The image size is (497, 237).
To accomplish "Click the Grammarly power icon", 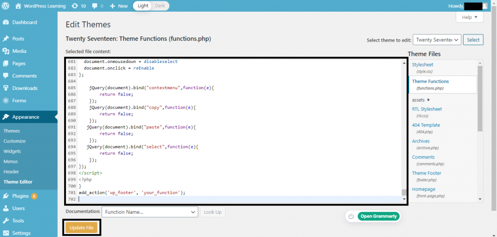I will pos(351,216).
